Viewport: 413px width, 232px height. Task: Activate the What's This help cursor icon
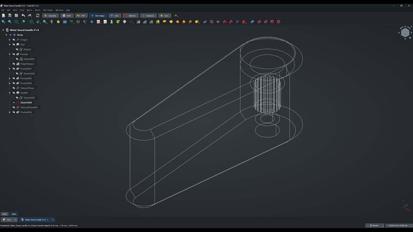click(85, 22)
